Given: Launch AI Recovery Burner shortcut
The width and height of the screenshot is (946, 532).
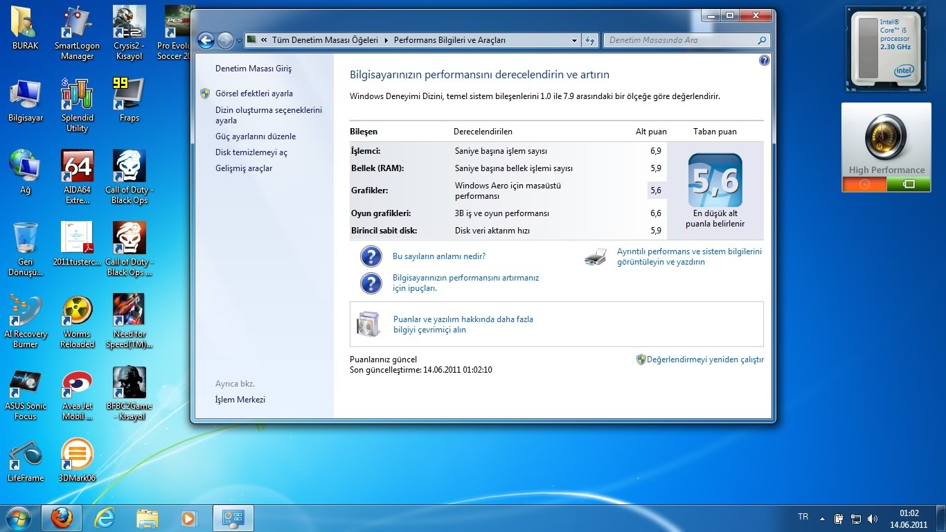Looking at the screenshot, I should (26, 321).
